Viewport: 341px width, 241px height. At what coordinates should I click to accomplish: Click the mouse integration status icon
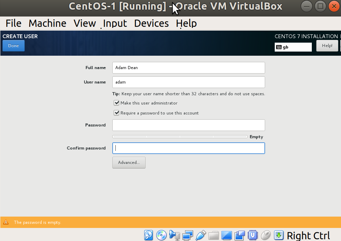point(266,235)
